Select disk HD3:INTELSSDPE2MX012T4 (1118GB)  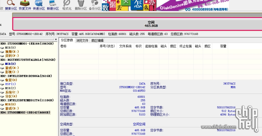pos(27,100)
